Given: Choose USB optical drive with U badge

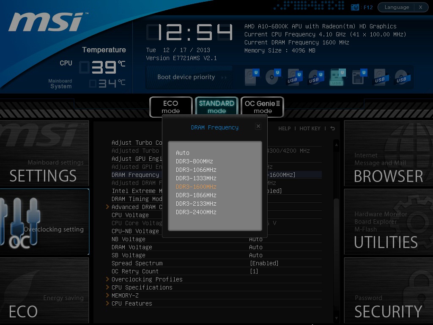Looking at the screenshot, I should point(316,77).
